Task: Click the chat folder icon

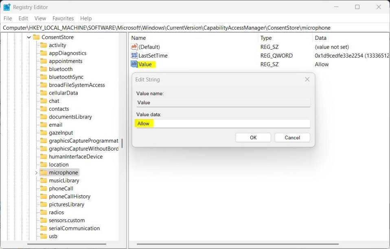Action: 44,101
